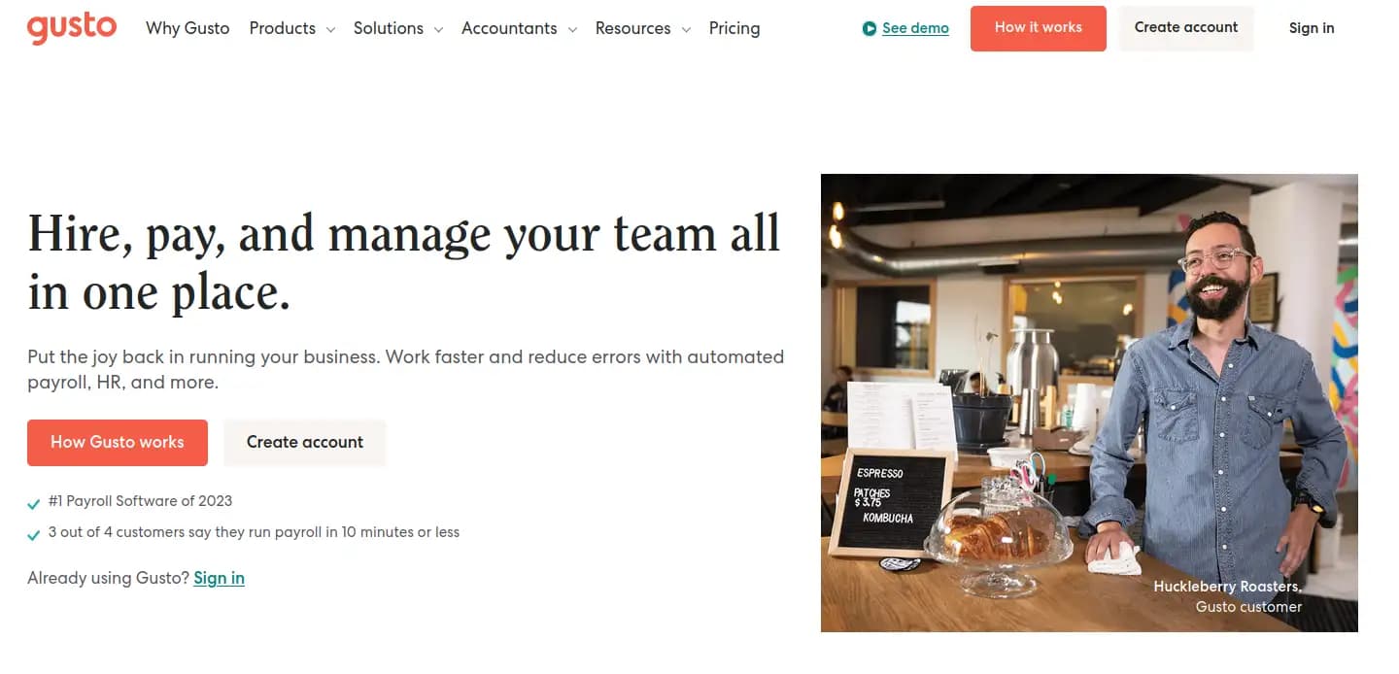This screenshot has height=674, width=1399.
Task: Follow the Sign in link after Already using Gusto
Action: pyautogui.click(x=219, y=578)
